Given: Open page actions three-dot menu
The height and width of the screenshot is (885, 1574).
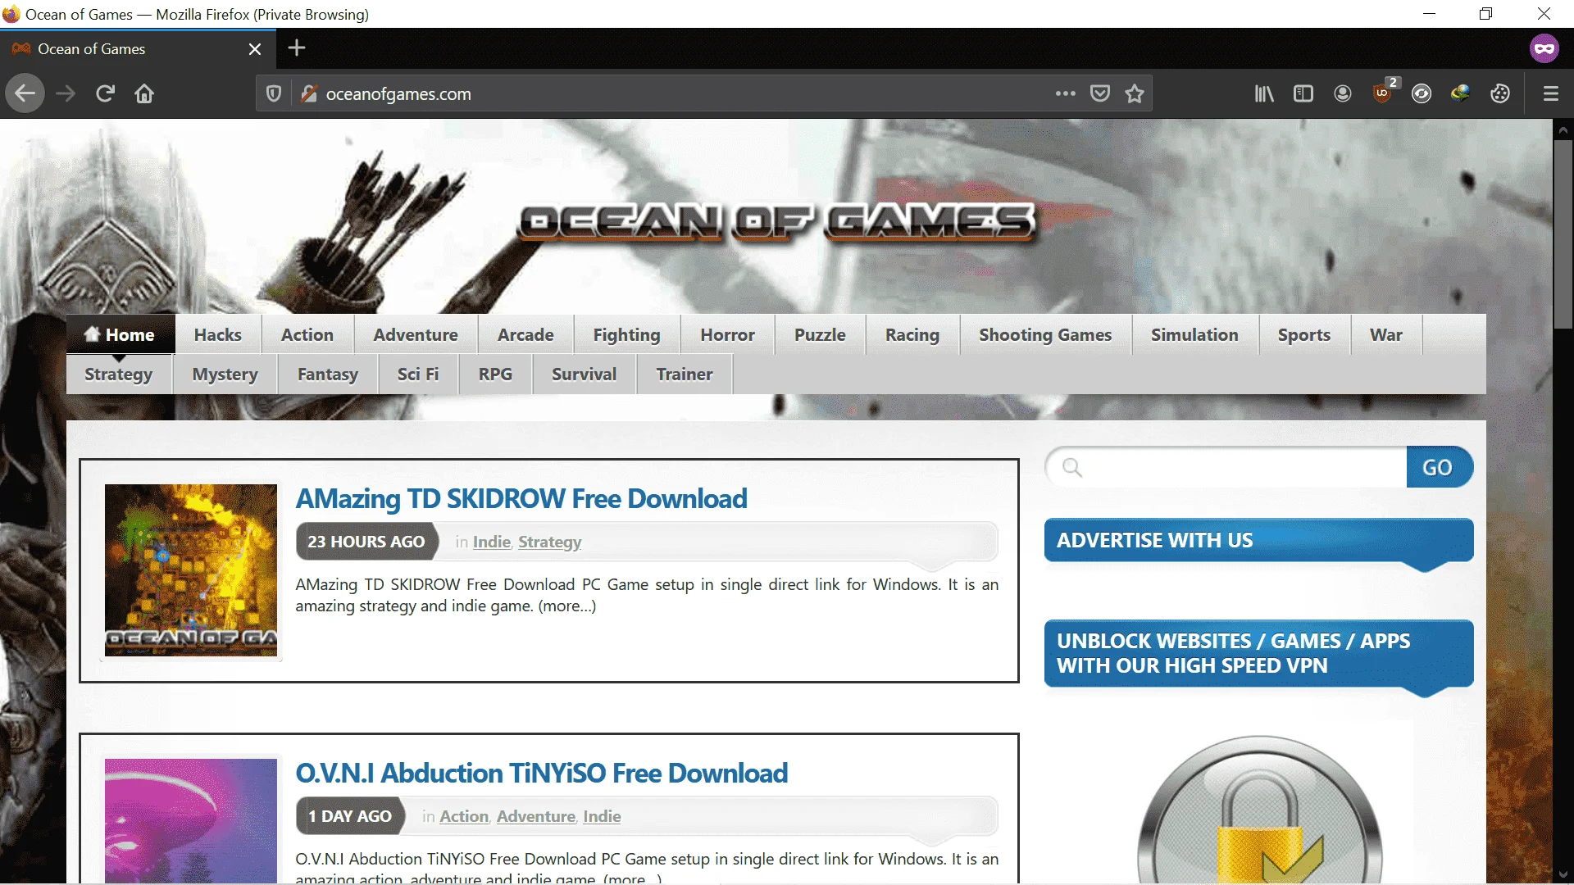Looking at the screenshot, I should pos(1066,93).
